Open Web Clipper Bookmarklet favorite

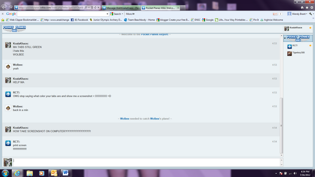22,20
